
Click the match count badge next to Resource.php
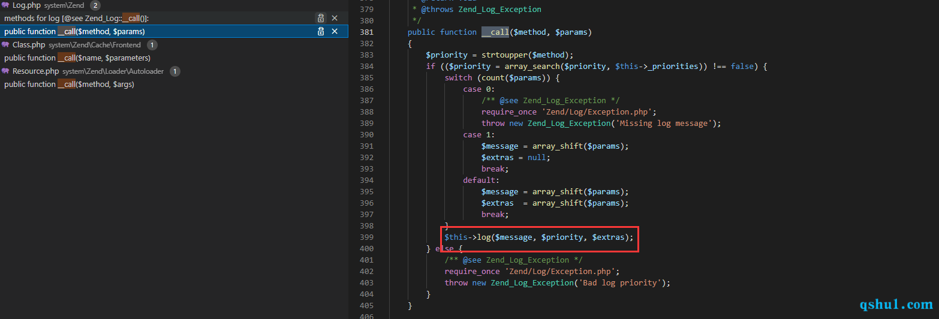[x=175, y=71]
